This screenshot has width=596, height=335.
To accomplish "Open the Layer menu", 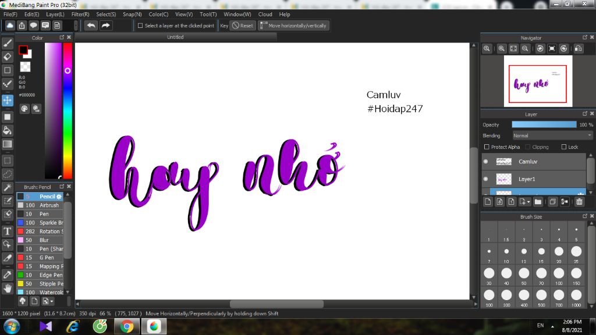I will click(x=55, y=15).
